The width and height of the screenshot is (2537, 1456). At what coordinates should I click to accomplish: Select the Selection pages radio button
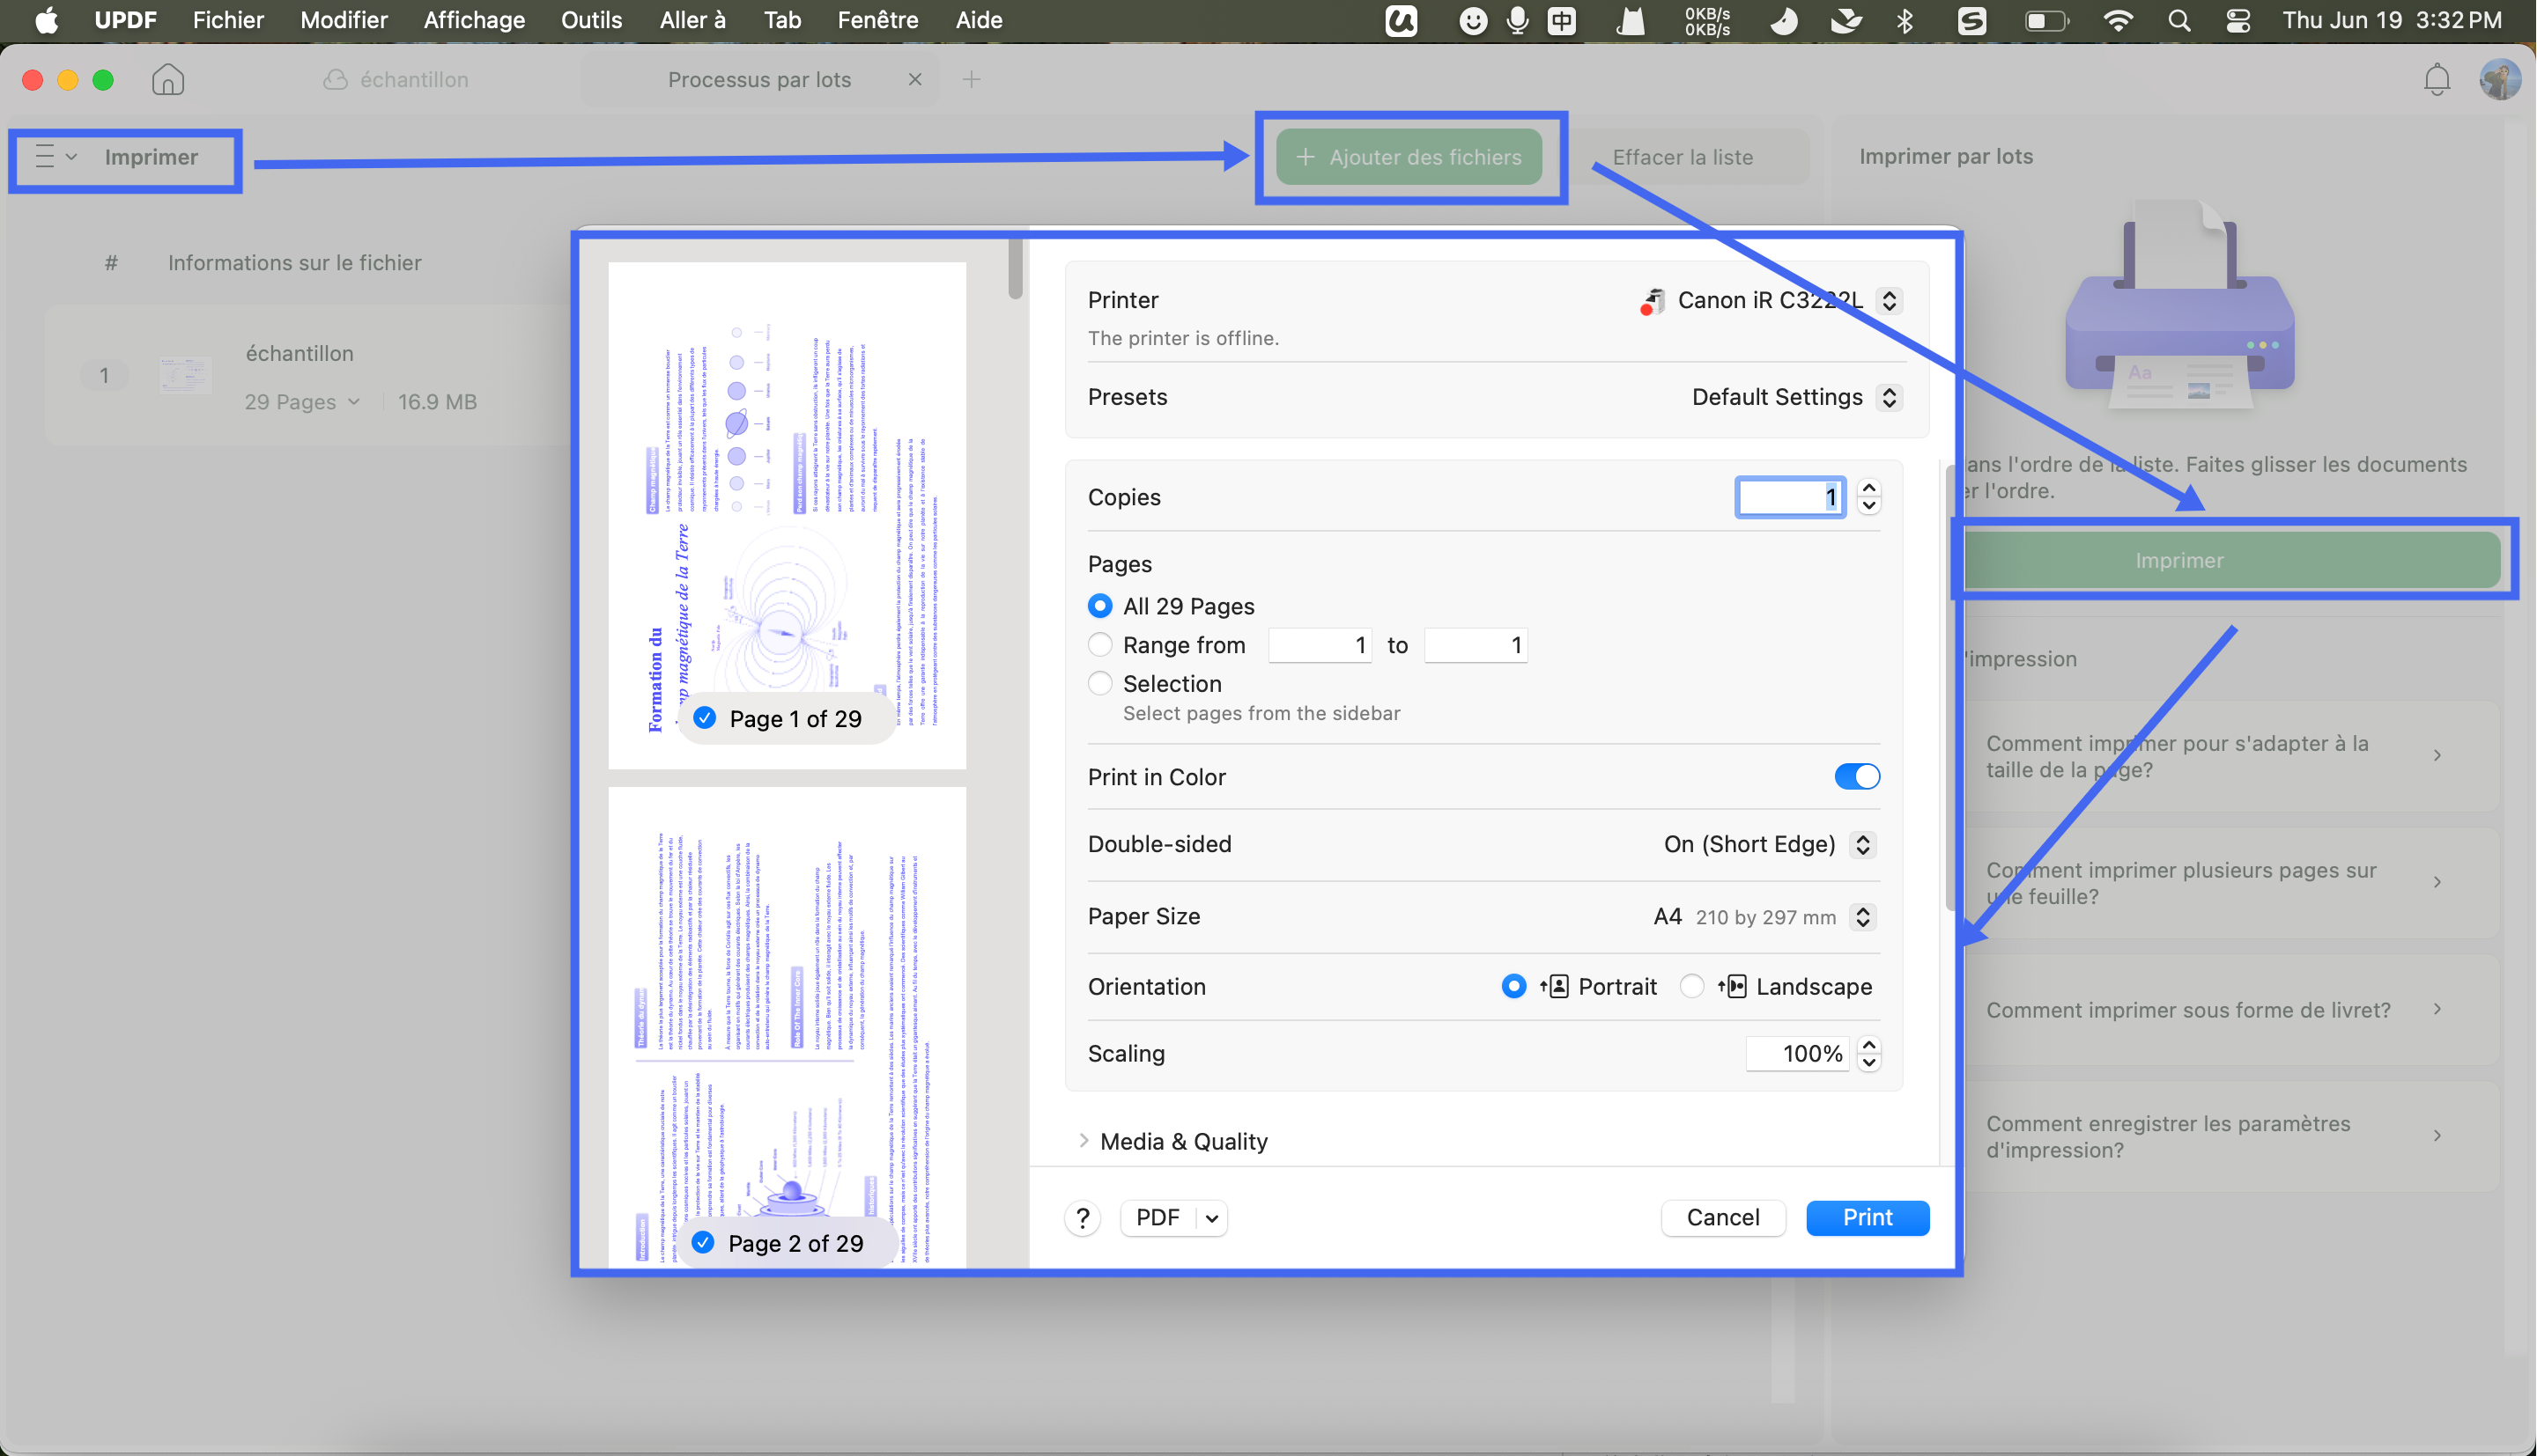1099,683
